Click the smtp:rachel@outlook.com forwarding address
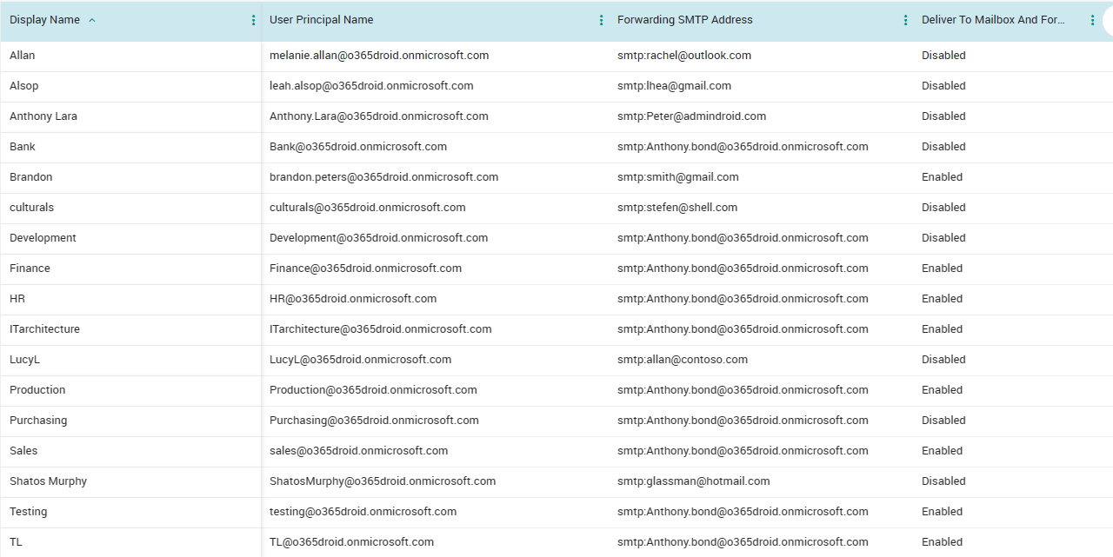Image resolution: width=1113 pixels, height=557 pixels. pyautogui.click(x=684, y=55)
